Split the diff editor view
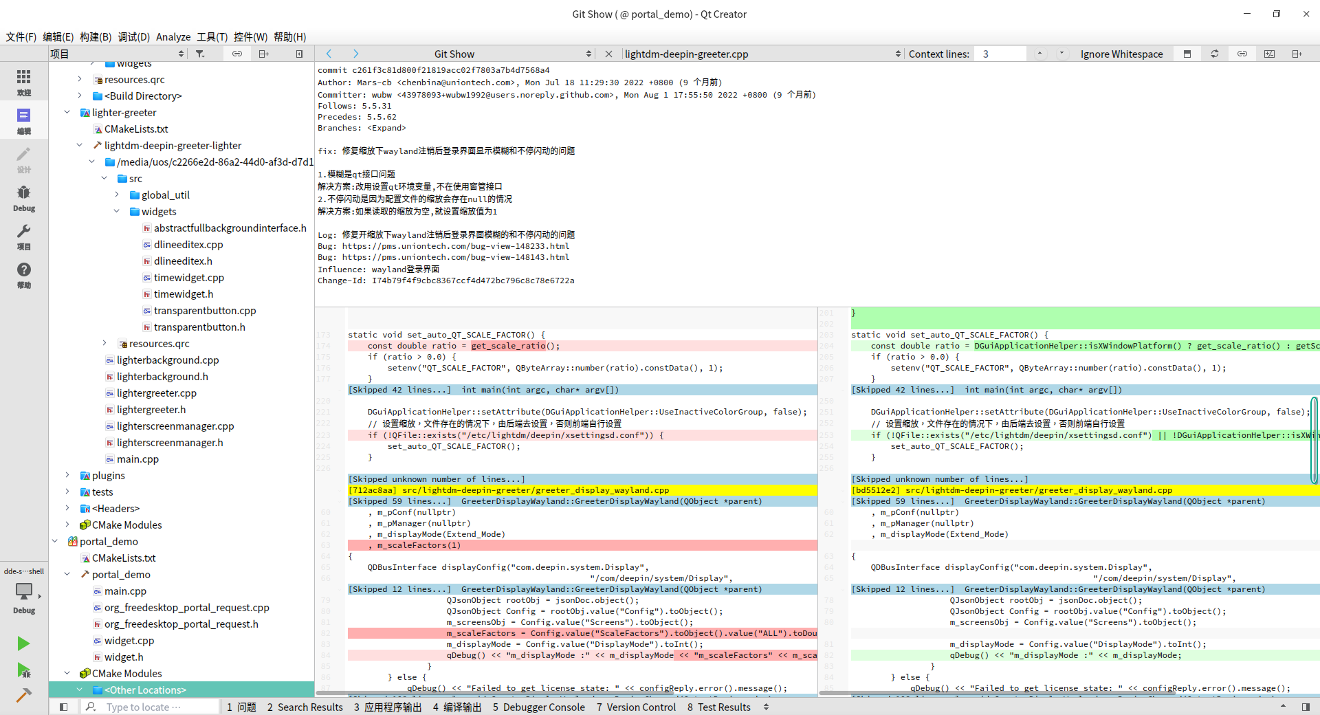This screenshot has width=1320, height=715. [x=1297, y=54]
